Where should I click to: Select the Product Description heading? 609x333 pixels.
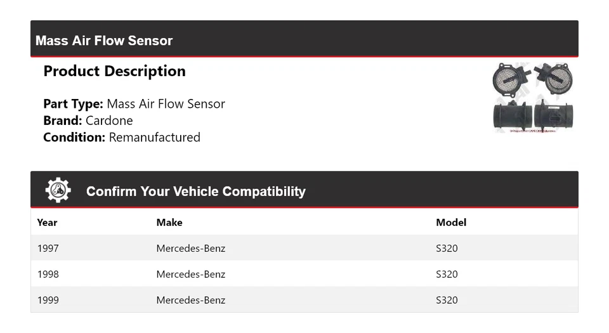114,71
